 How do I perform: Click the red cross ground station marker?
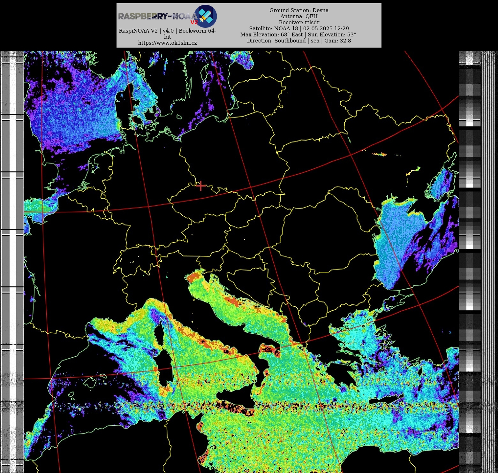(201, 186)
